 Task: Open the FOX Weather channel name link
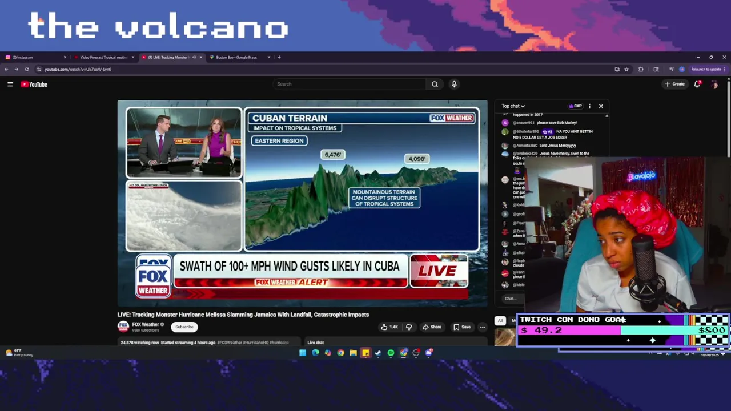146,324
